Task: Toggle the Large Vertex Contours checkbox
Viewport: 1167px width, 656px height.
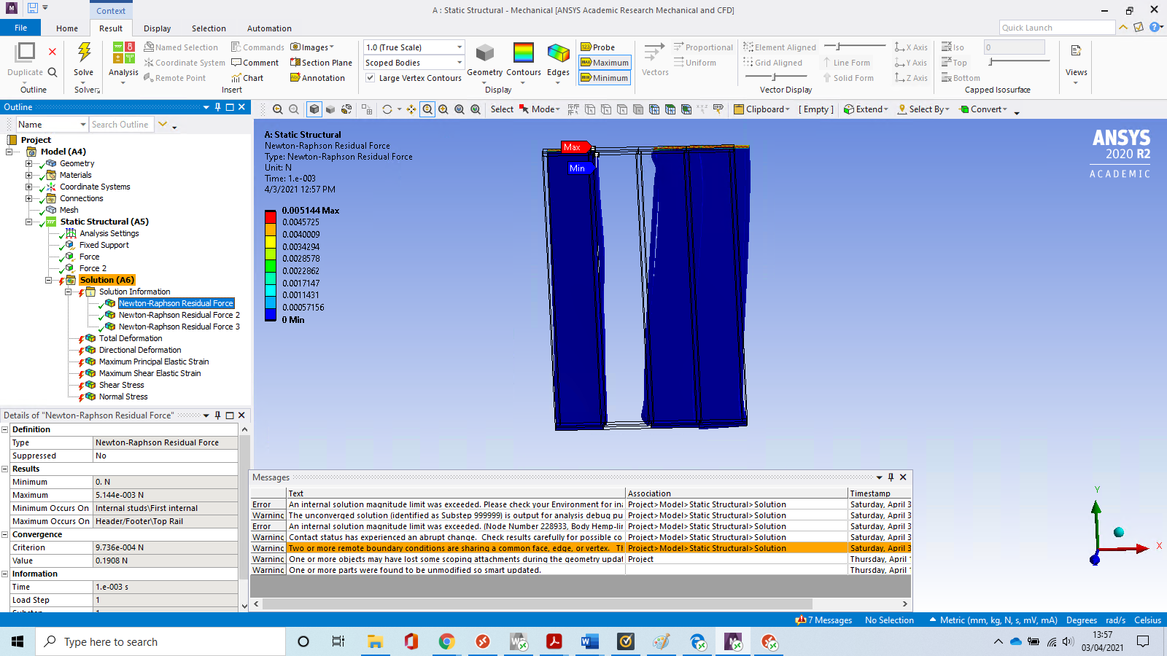Action: point(371,78)
